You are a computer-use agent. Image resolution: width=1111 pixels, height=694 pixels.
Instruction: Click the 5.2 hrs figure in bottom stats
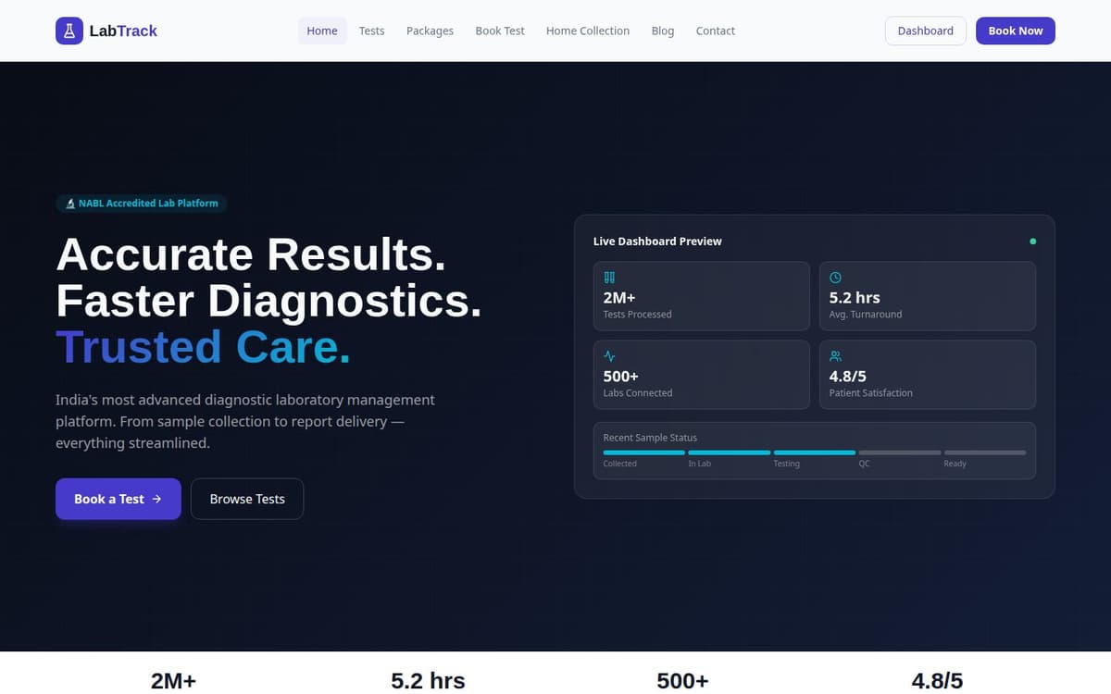click(x=428, y=681)
